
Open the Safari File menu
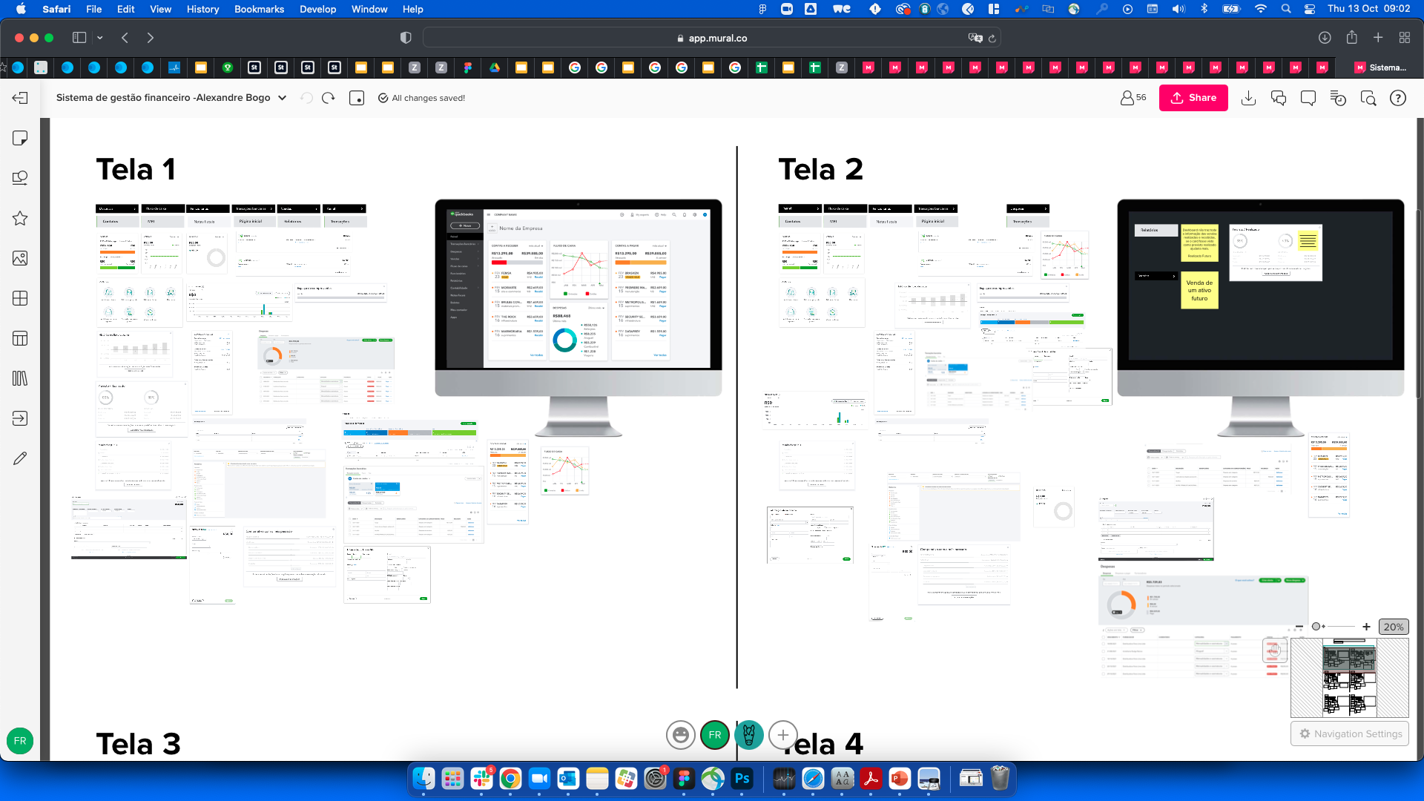[93, 9]
